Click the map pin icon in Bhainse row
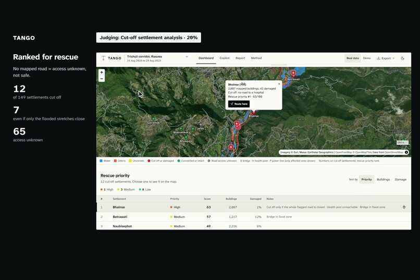Viewport: 420px width, 280px height. [x=404, y=207]
